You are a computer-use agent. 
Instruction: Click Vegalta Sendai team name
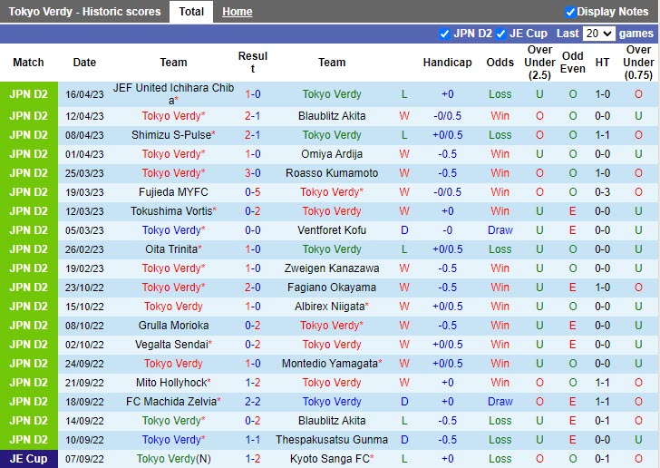point(171,344)
